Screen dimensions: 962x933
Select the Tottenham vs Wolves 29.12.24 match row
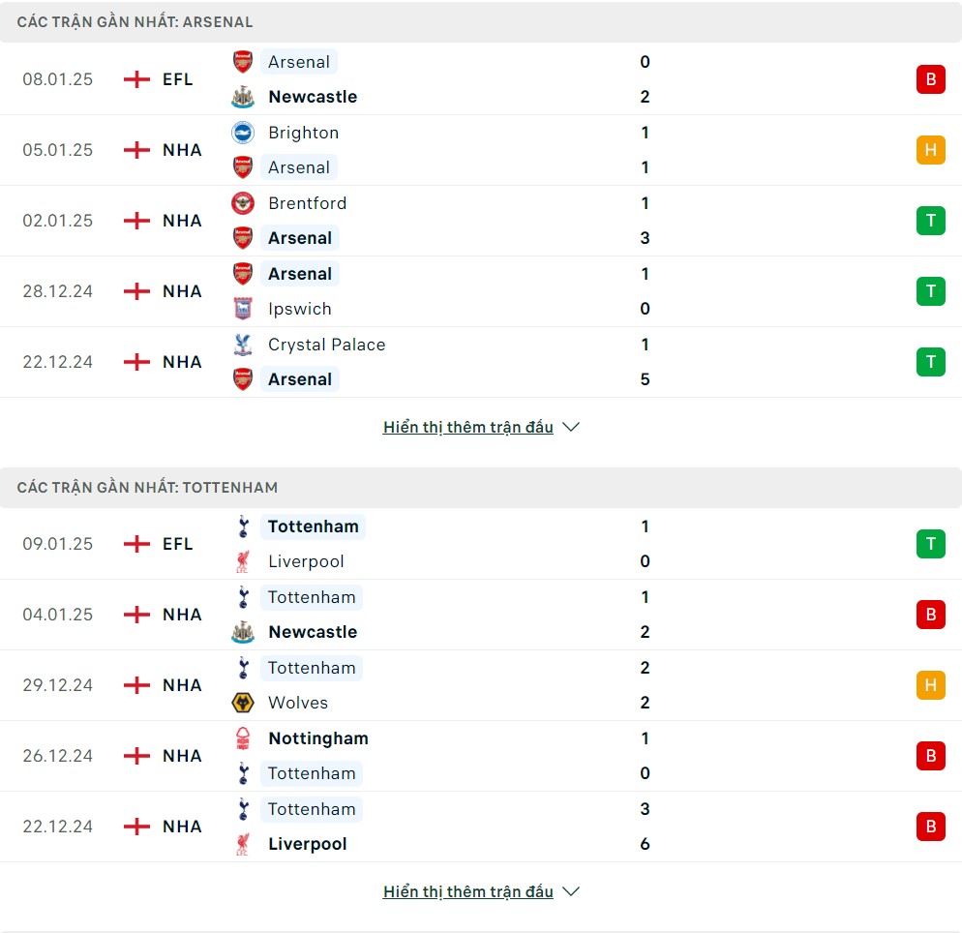point(481,685)
